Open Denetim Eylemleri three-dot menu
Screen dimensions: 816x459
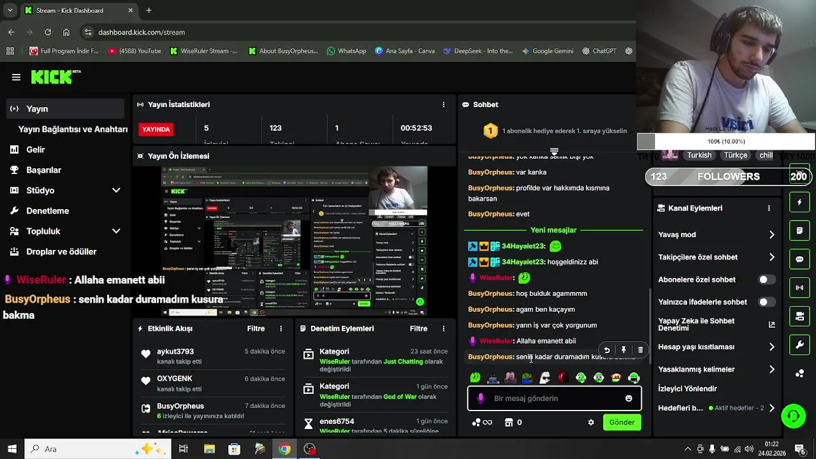tap(444, 328)
